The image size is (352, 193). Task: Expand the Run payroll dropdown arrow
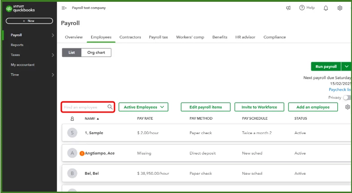[x=347, y=67]
